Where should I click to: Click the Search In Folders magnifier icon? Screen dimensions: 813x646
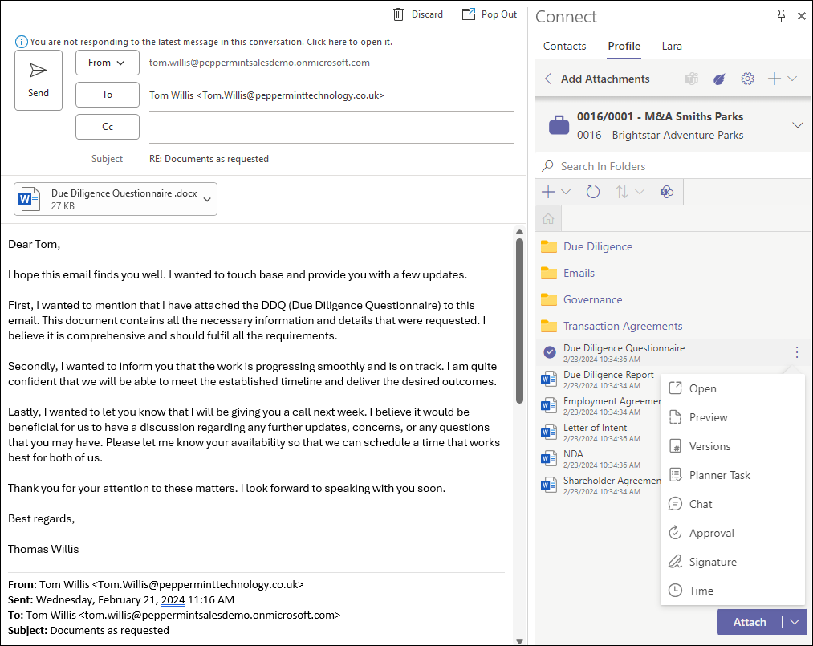pos(547,166)
